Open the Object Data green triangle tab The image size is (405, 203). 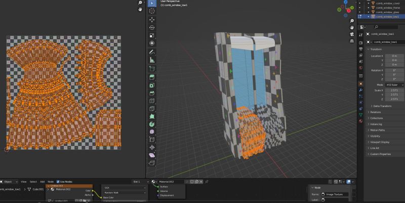click(x=361, y=115)
